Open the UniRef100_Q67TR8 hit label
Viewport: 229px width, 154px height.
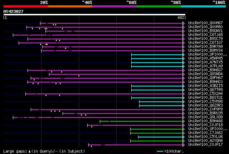point(205,90)
